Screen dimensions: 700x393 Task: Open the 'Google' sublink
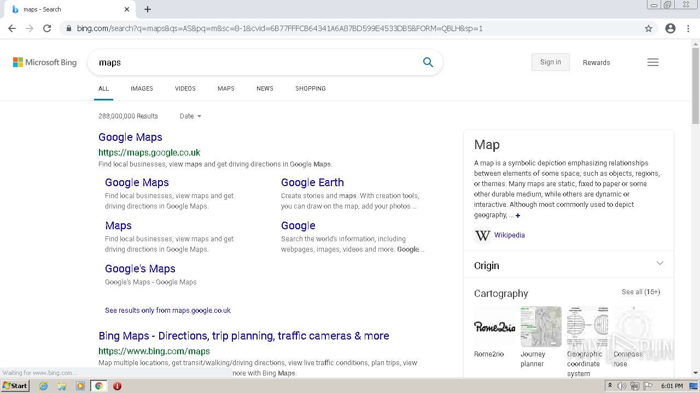(x=298, y=226)
